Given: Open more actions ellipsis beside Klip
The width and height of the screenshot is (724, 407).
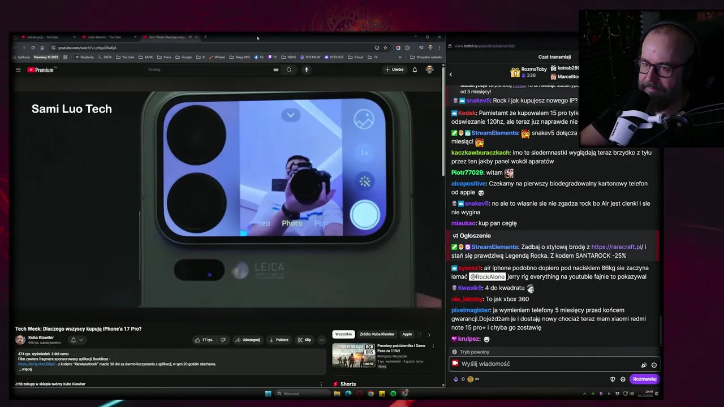Looking at the screenshot, I should [x=321, y=340].
